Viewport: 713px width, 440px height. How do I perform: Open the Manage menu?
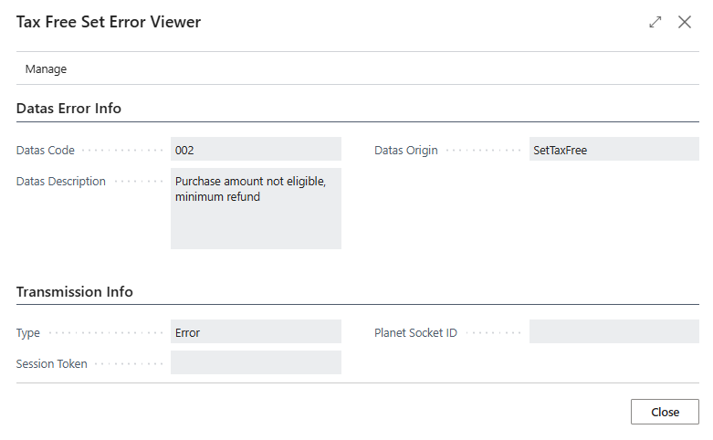pyautogui.click(x=46, y=68)
